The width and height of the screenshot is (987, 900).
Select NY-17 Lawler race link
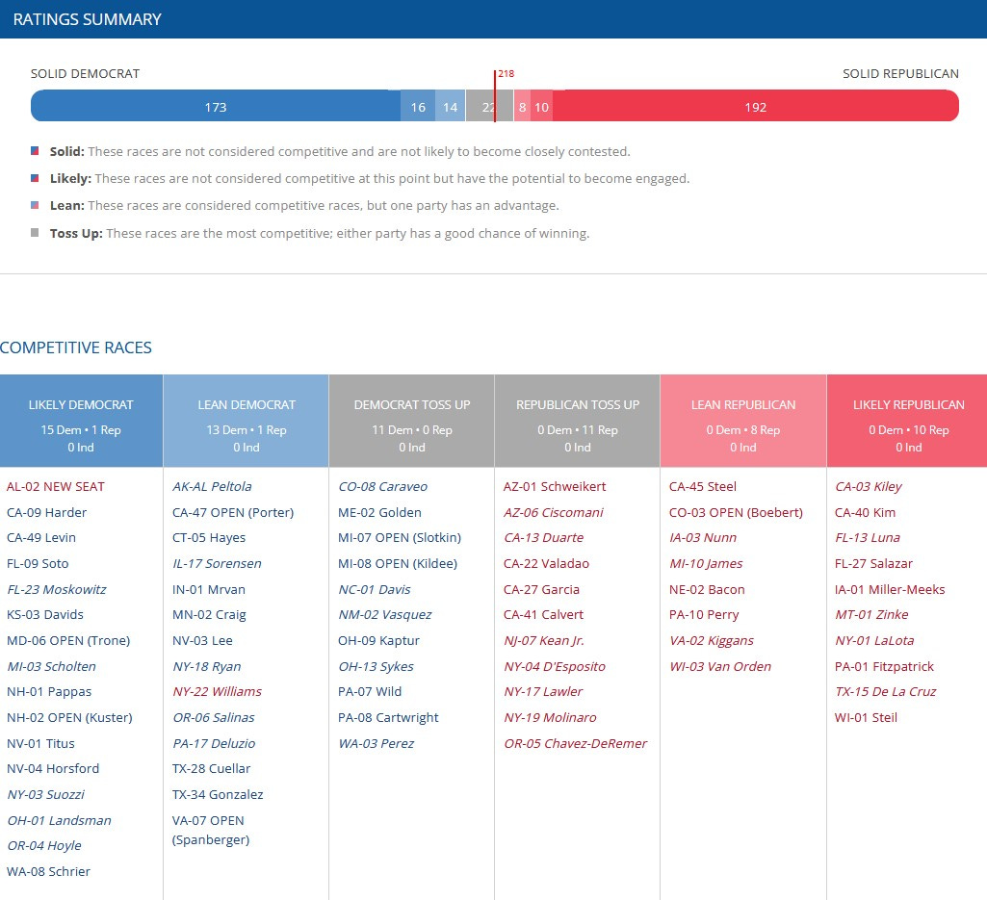543,691
